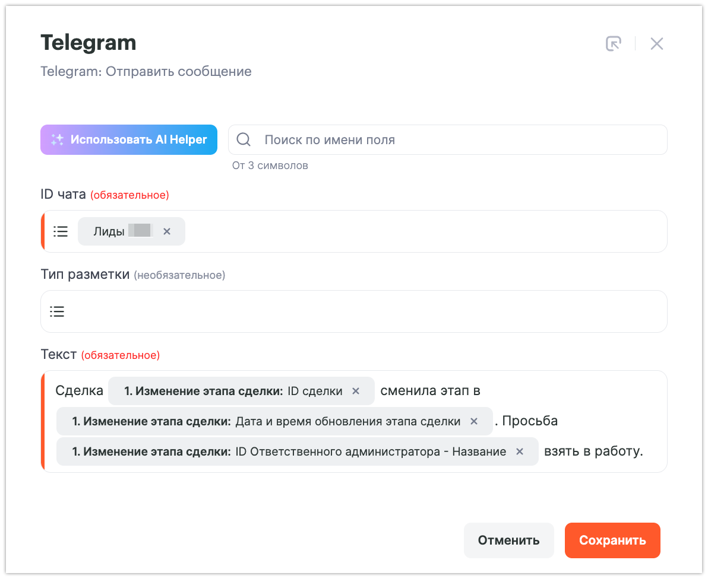Close the Telegram dialog
Viewport: 708px width, 579px height.
(x=656, y=43)
